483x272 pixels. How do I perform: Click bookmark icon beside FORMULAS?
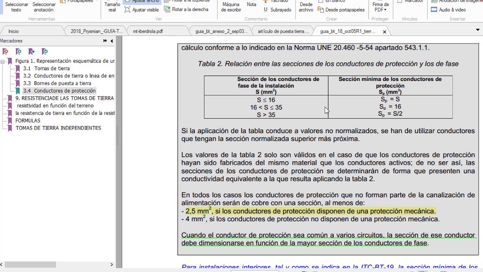10,121
